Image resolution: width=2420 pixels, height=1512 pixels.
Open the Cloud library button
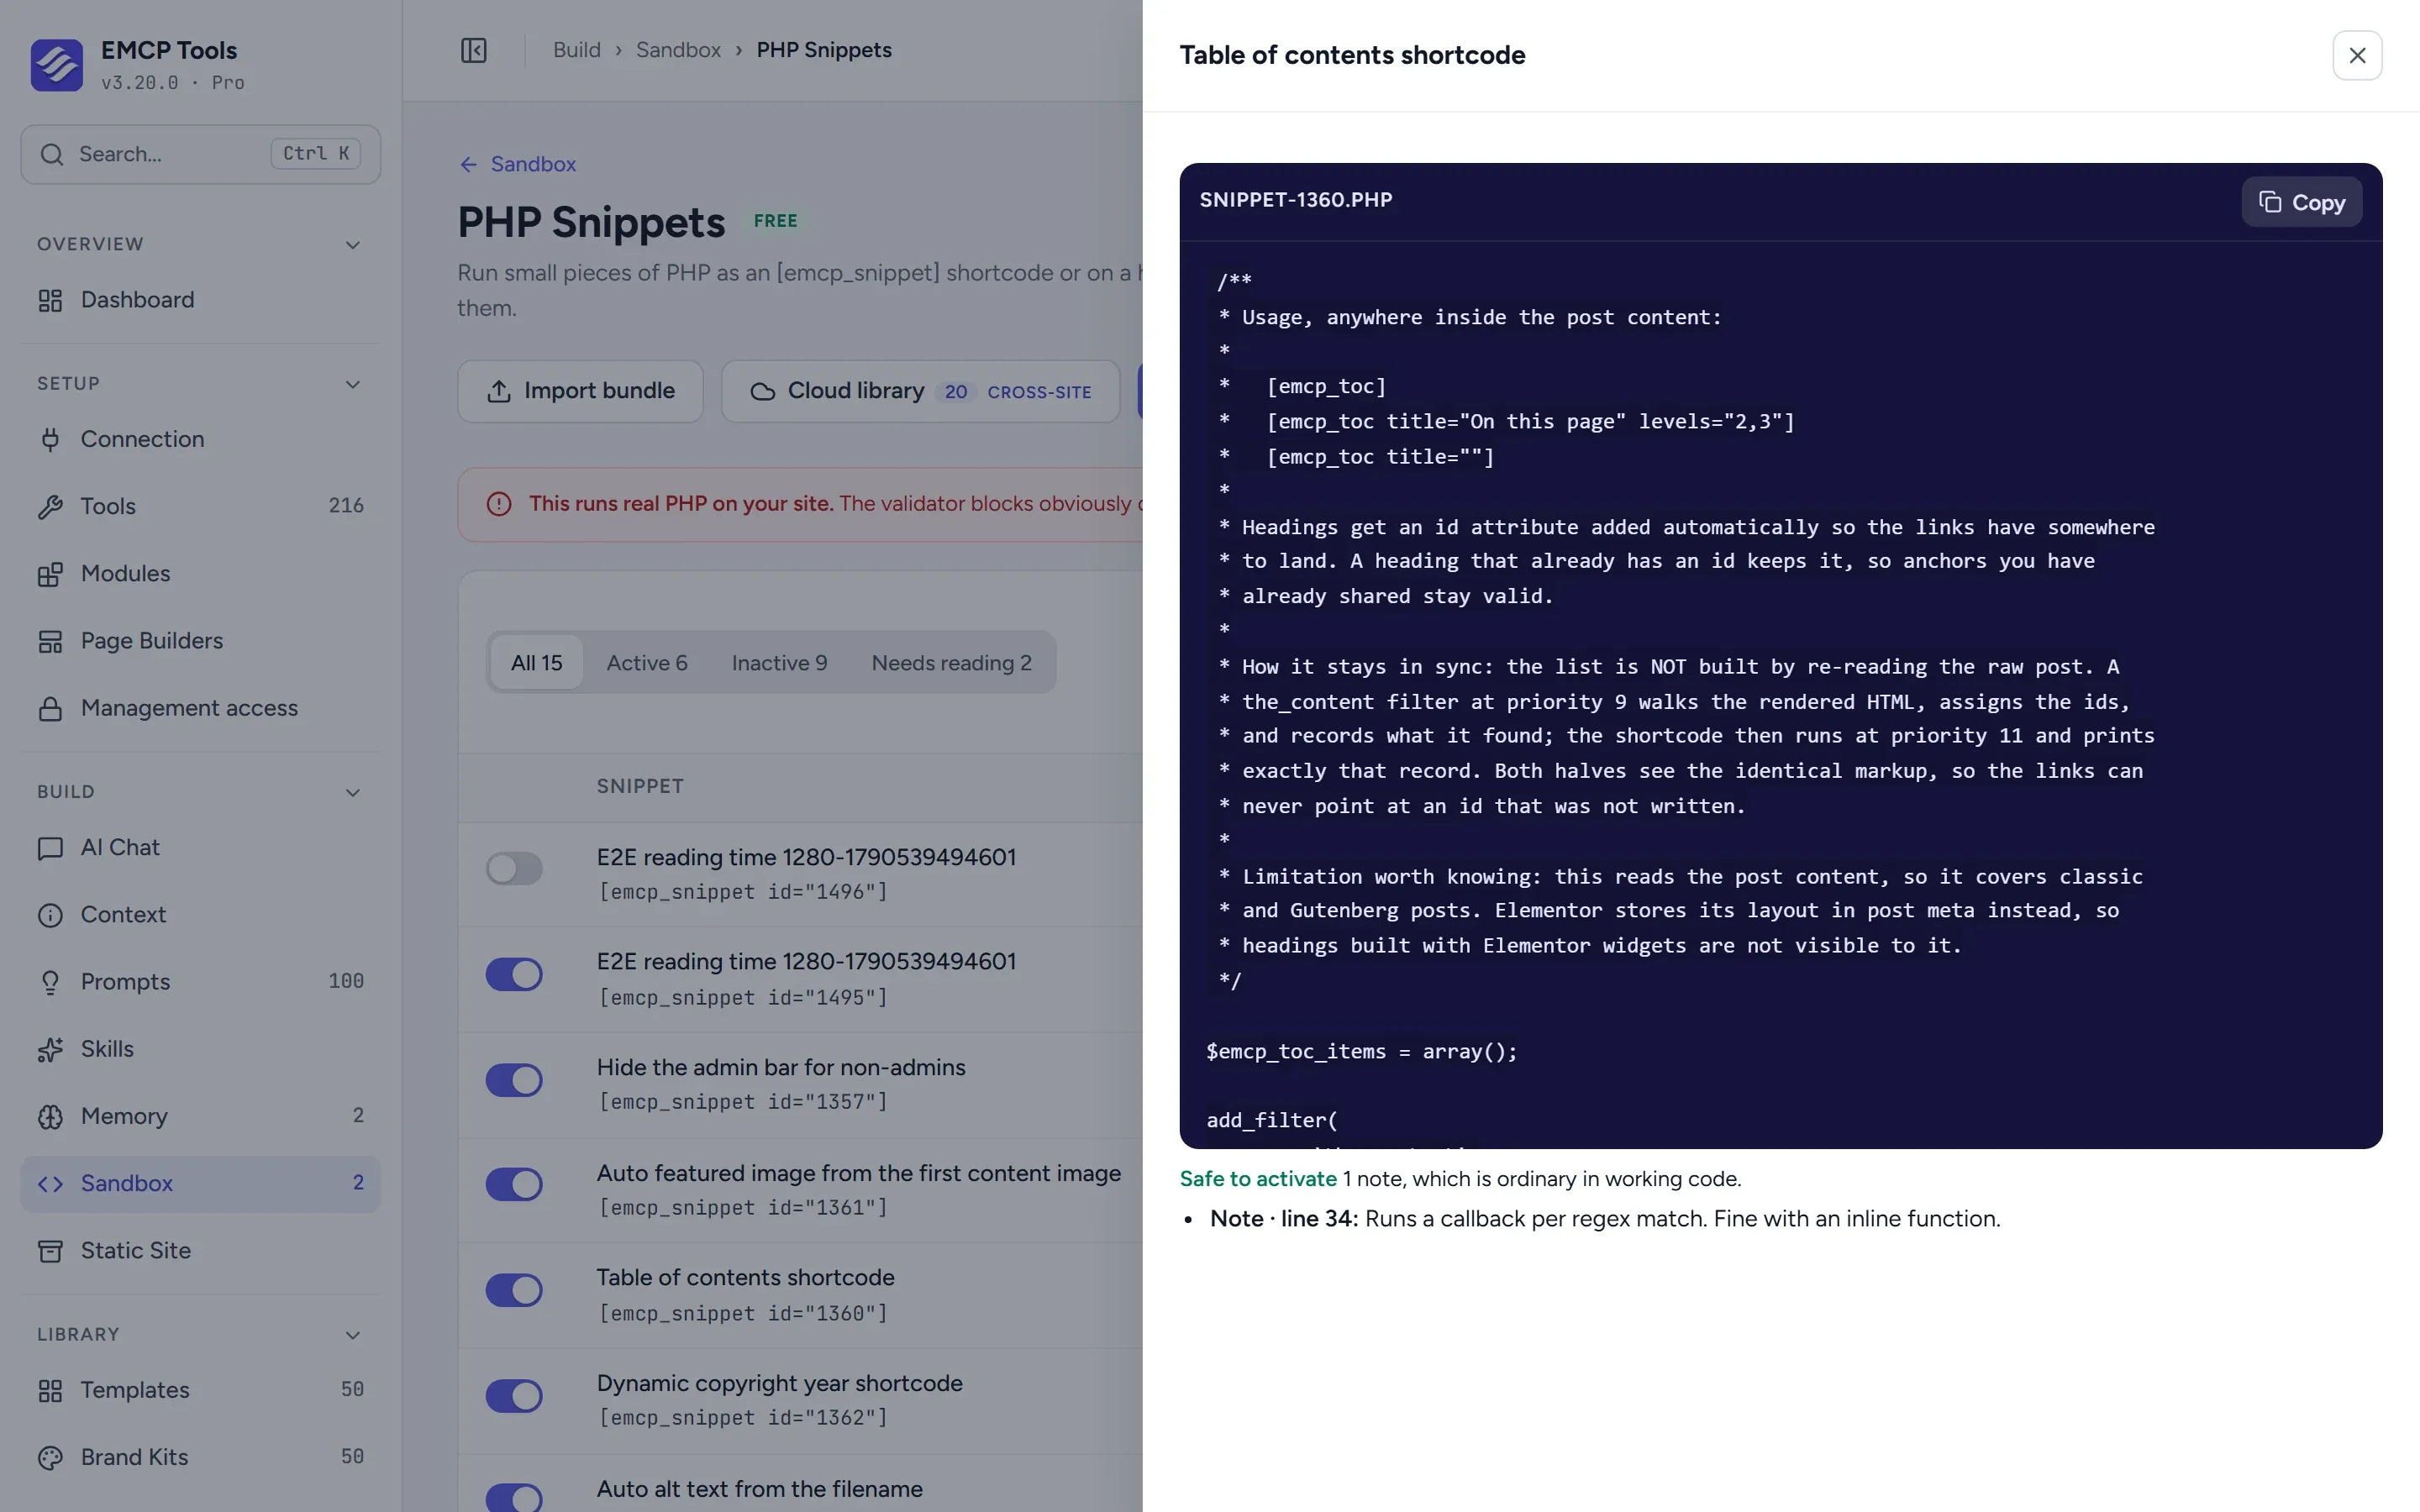click(920, 391)
